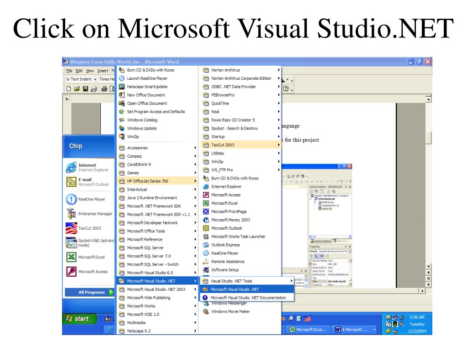The image size is (467, 350).
Task: Open Microsoft Visual Studio .NET 2003 folder
Action: [x=157, y=289]
